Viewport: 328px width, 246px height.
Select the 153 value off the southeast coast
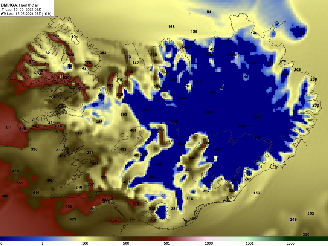click(256, 193)
